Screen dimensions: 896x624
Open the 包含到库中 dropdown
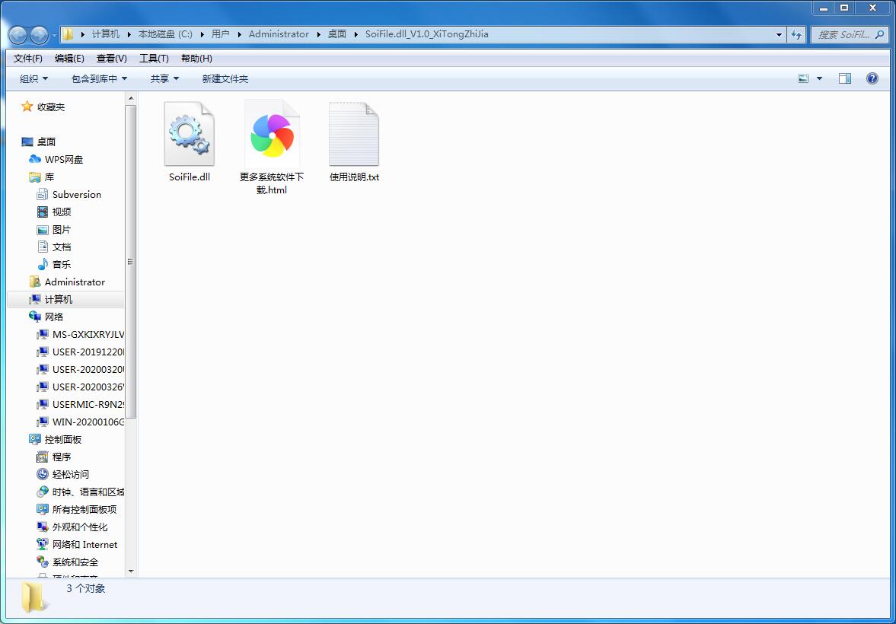point(99,79)
